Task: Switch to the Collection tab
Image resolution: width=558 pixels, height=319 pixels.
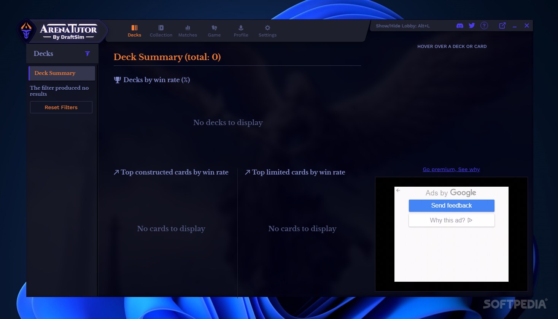Action: coord(161,31)
